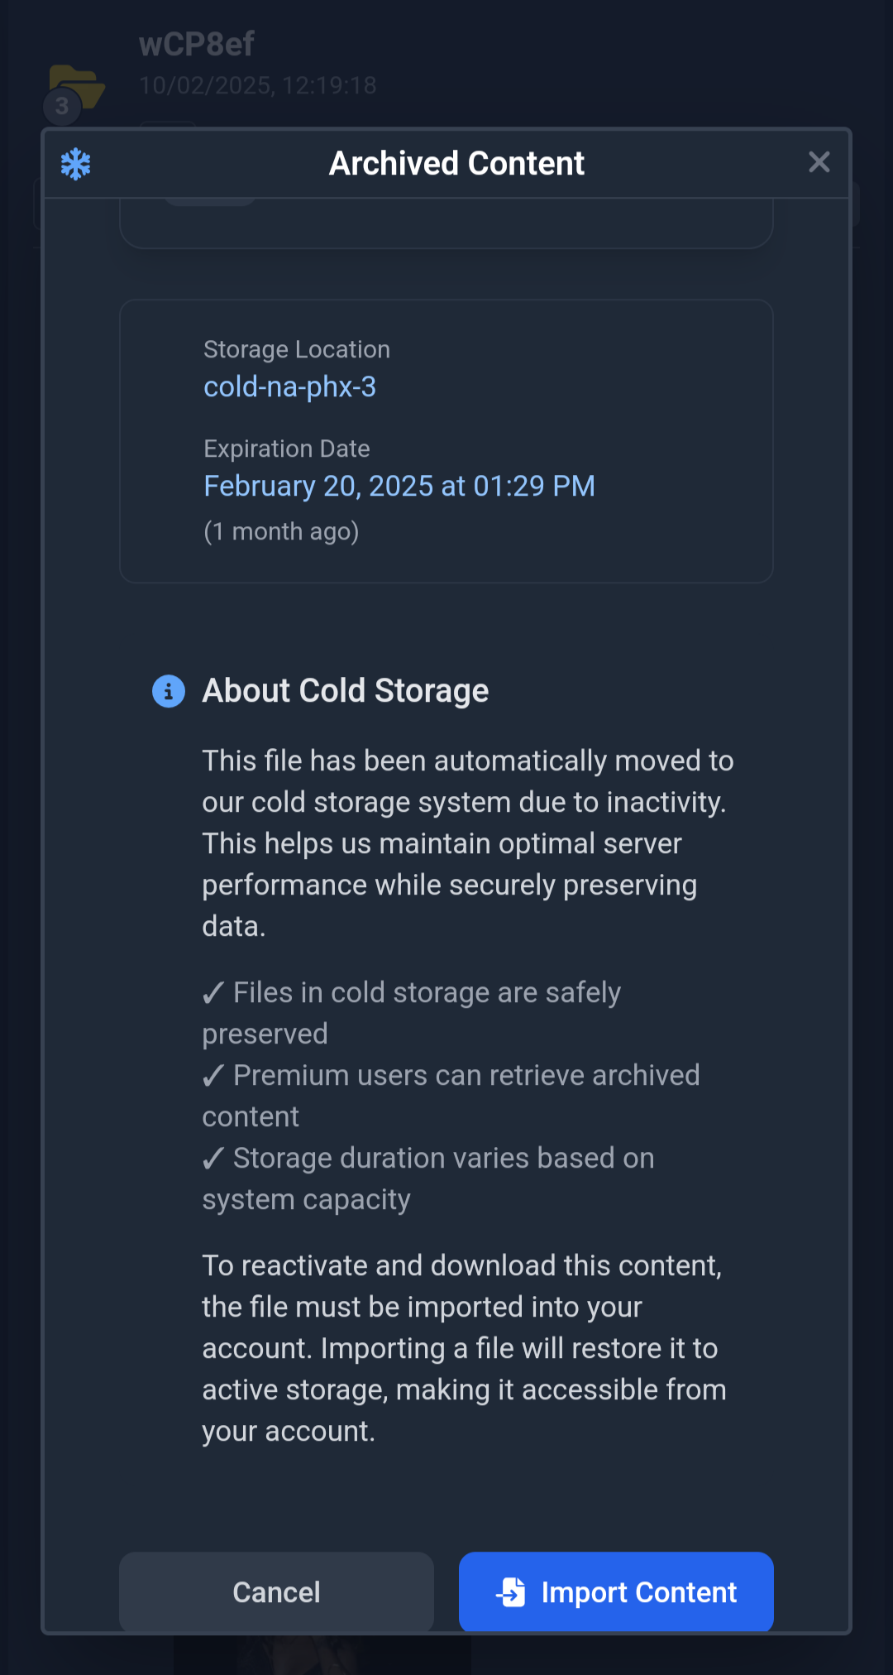The width and height of the screenshot is (893, 1675).
Task: Click checkmark beside 'Files in cold storage'
Action: point(213,992)
